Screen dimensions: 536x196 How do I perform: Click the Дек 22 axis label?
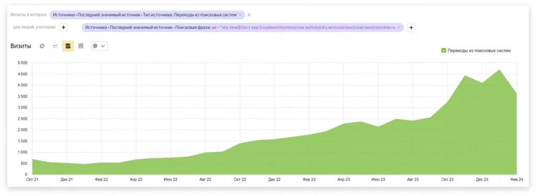point(274,179)
